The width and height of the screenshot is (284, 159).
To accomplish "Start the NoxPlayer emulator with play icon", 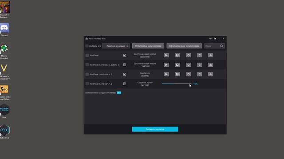I will coord(166,55).
